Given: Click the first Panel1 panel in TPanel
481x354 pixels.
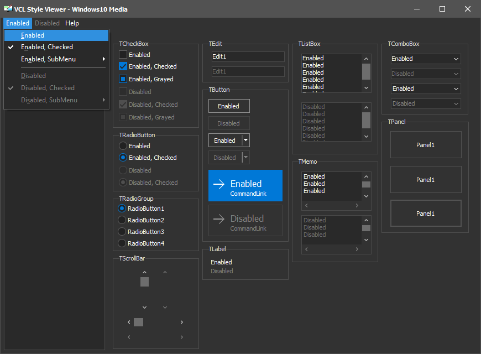Looking at the screenshot, I should coord(426,144).
